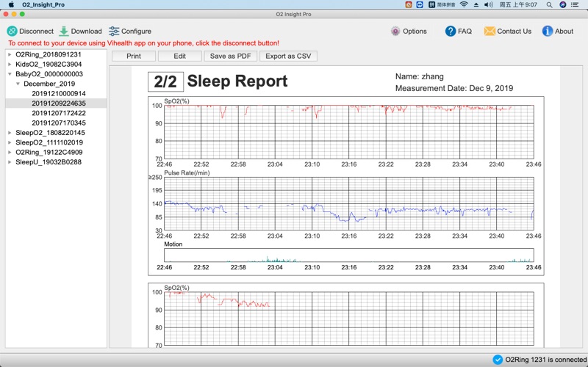Click the orange app icon in menu bar
Image resolution: width=588 pixels, height=367 pixels.
click(x=409, y=4)
